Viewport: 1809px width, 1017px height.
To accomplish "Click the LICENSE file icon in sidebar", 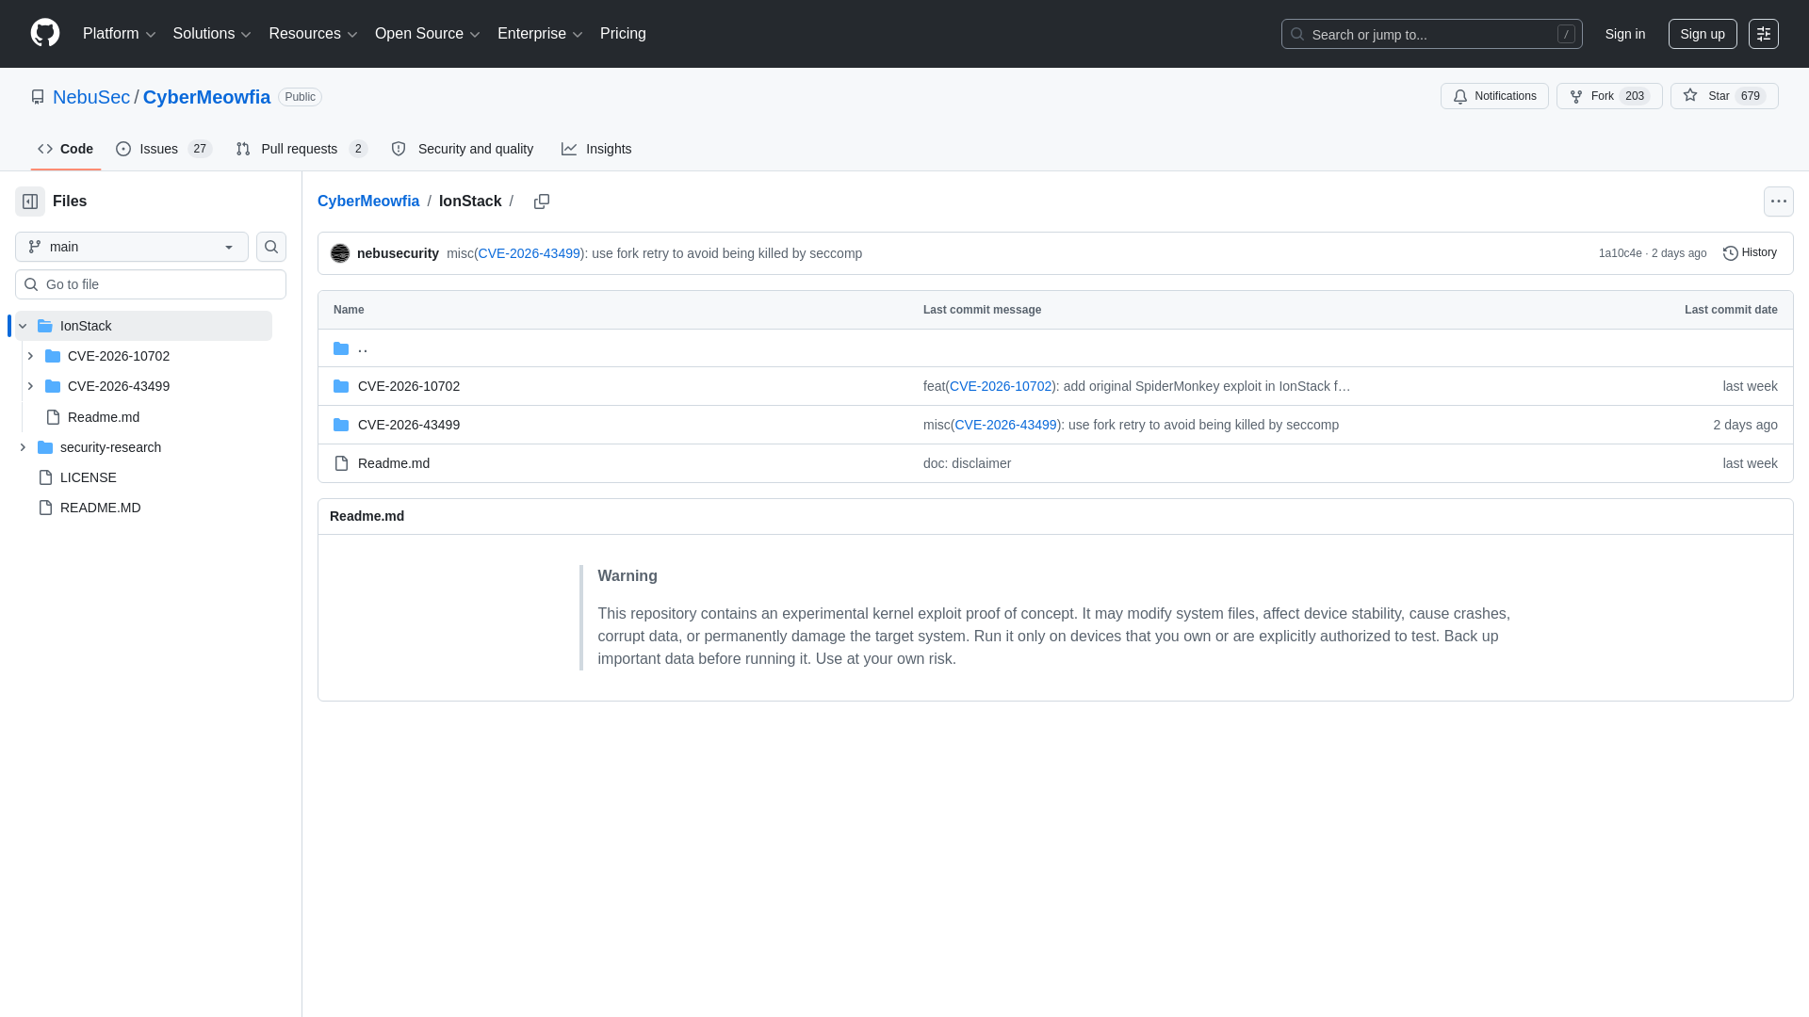I will [x=45, y=477].
